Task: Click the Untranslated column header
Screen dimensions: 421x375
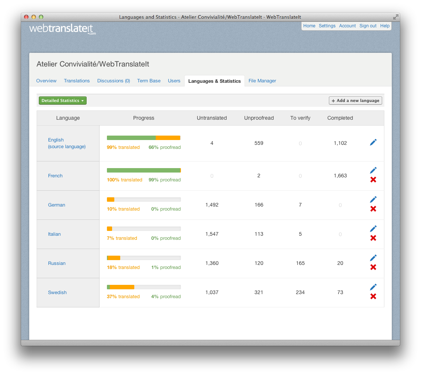Action: [x=212, y=118]
